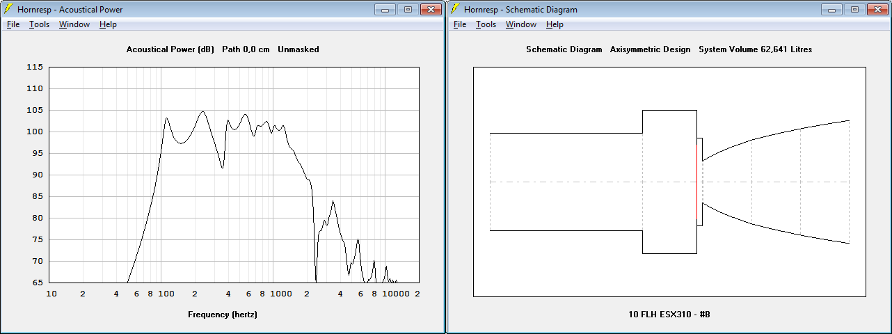Image resolution: width=892 pixels, height=334 pixels.
Task: Click the 110 dB axis value
Action: pyautogui.click(x=35, y=88)
